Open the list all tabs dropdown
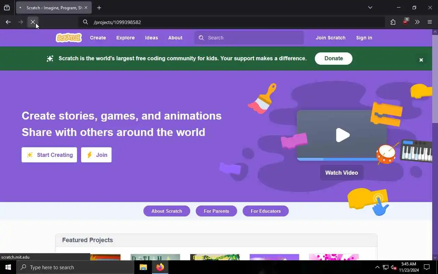The image size is (438, 274). pos(370,8)
